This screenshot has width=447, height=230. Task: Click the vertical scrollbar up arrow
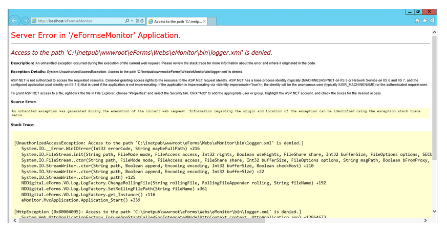tap(434, 33)
